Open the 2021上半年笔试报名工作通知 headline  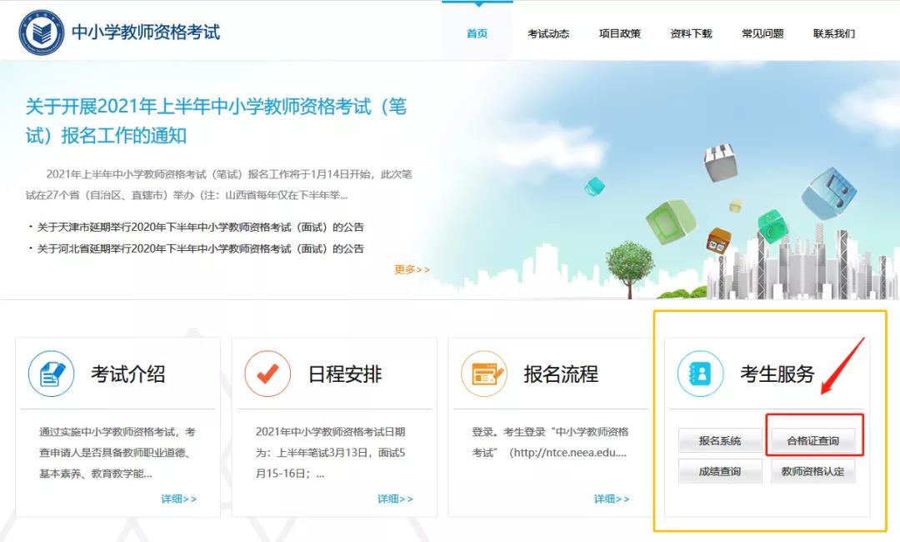click(x=216, y=121)
